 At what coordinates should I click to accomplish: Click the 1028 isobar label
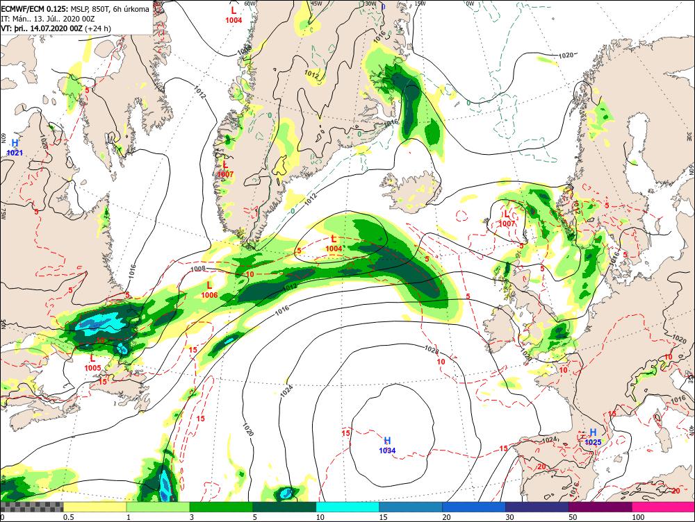[x=432, y=351]
